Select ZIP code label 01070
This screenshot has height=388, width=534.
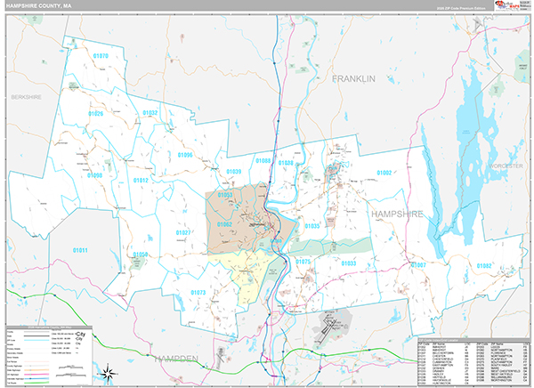coord(101,56)
